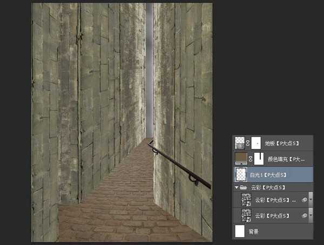Image resolution: width=324 pixels, height=245 pixels.
Task: Click the 颜色填充 fill color swatch thumbnail
Action: pos(240,158)
